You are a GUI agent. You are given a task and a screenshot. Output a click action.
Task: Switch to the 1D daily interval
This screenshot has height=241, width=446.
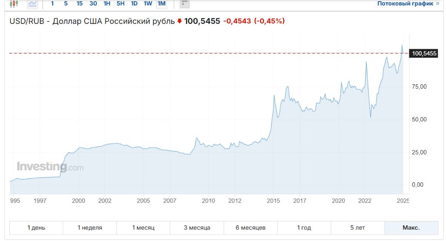click(x=134, y=4)
